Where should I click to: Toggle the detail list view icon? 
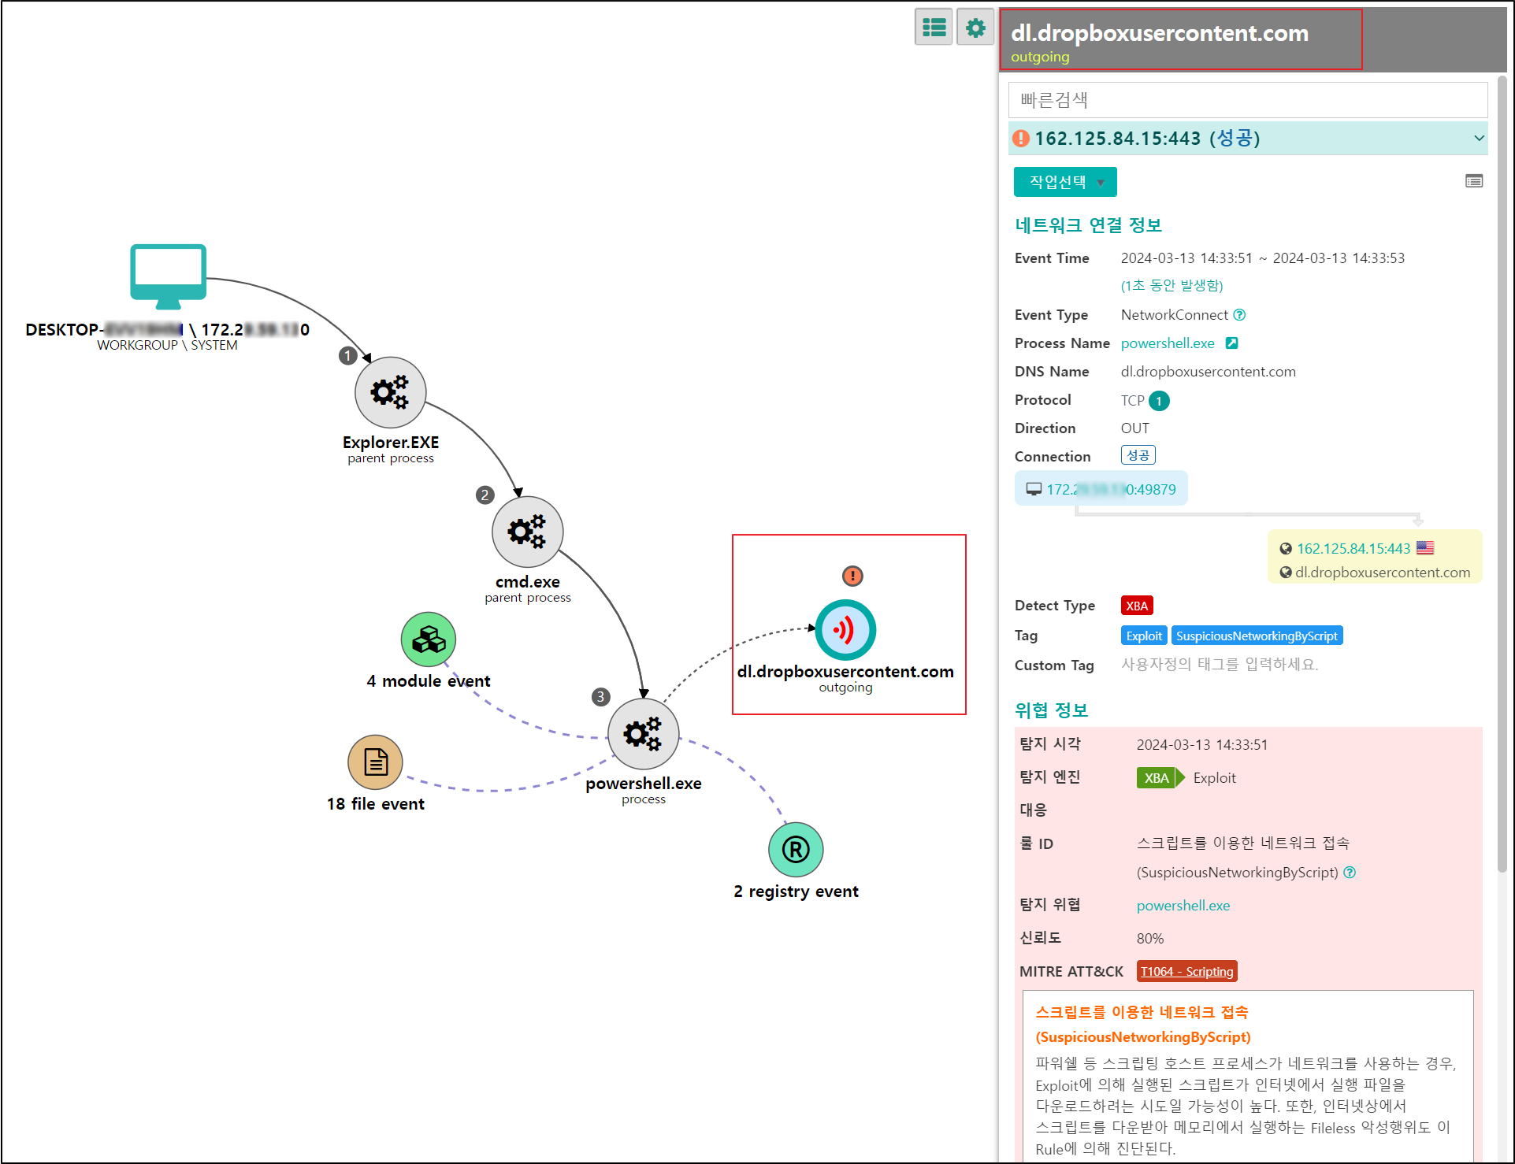(1473, 182)
